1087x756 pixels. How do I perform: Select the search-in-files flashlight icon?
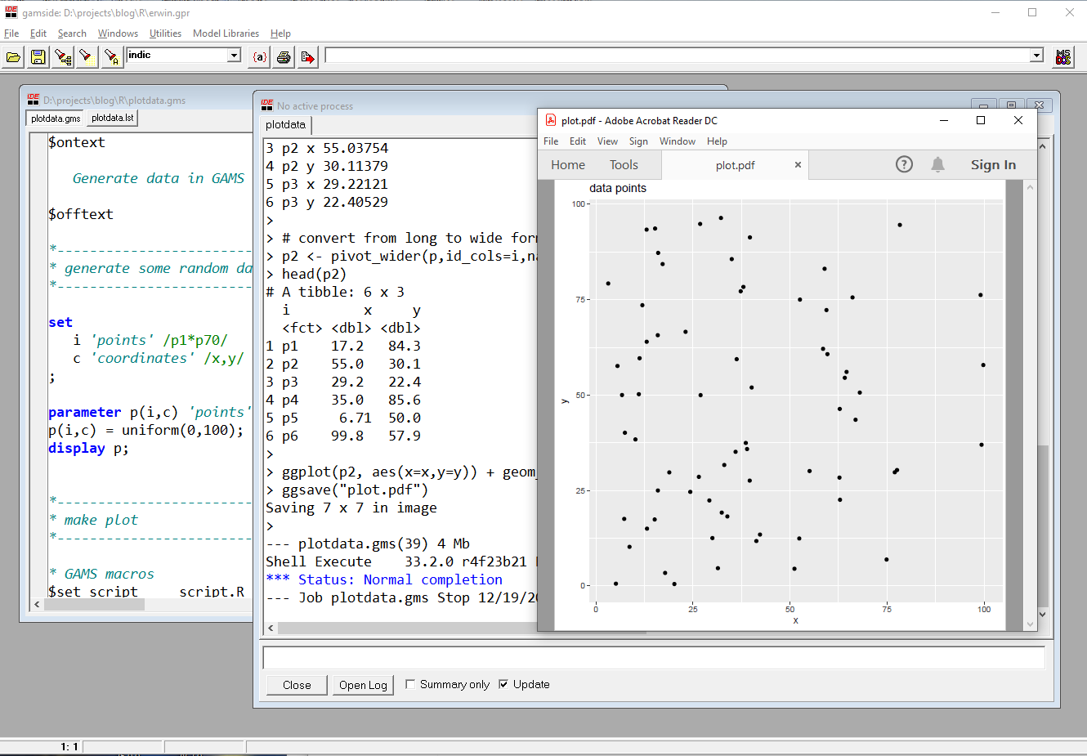[x=61, y=56]
